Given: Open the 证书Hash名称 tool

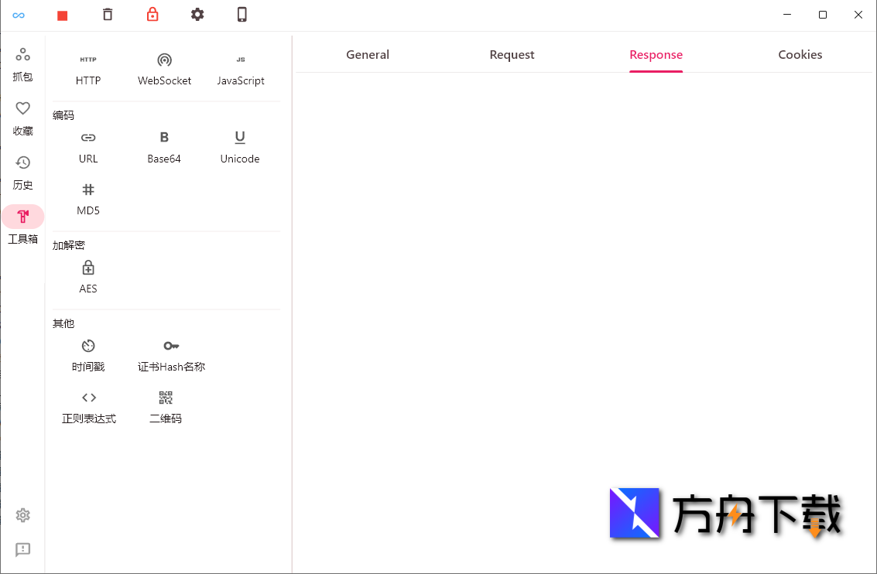Looking at the screenshot, I should coord(170,355).
